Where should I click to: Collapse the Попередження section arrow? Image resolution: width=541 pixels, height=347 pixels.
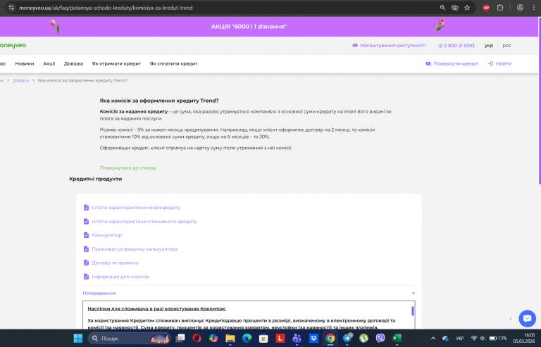[413, 294]
